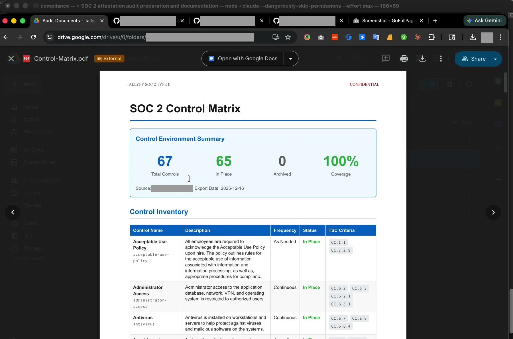
Task: Expand the Share options dropdown arrow
Action: [495, 59]
